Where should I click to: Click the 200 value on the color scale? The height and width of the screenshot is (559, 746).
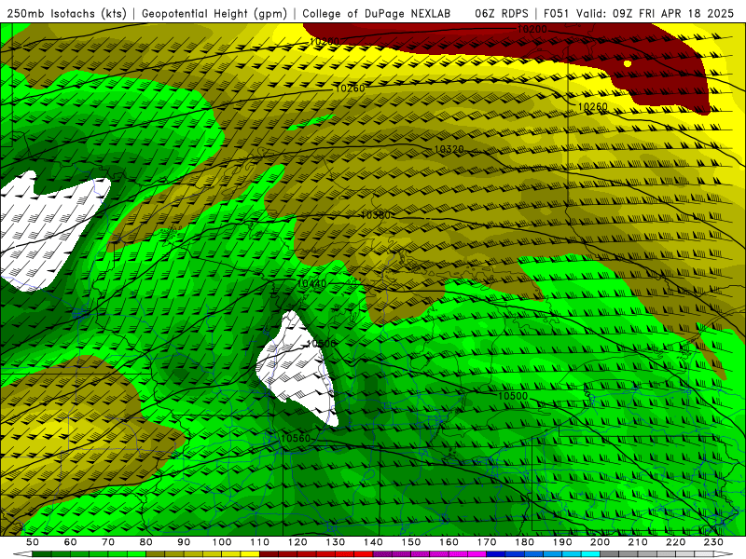click(x=600, y=542)
